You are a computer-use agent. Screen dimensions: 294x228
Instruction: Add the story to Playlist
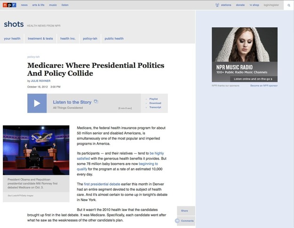[x=154, y=99]
